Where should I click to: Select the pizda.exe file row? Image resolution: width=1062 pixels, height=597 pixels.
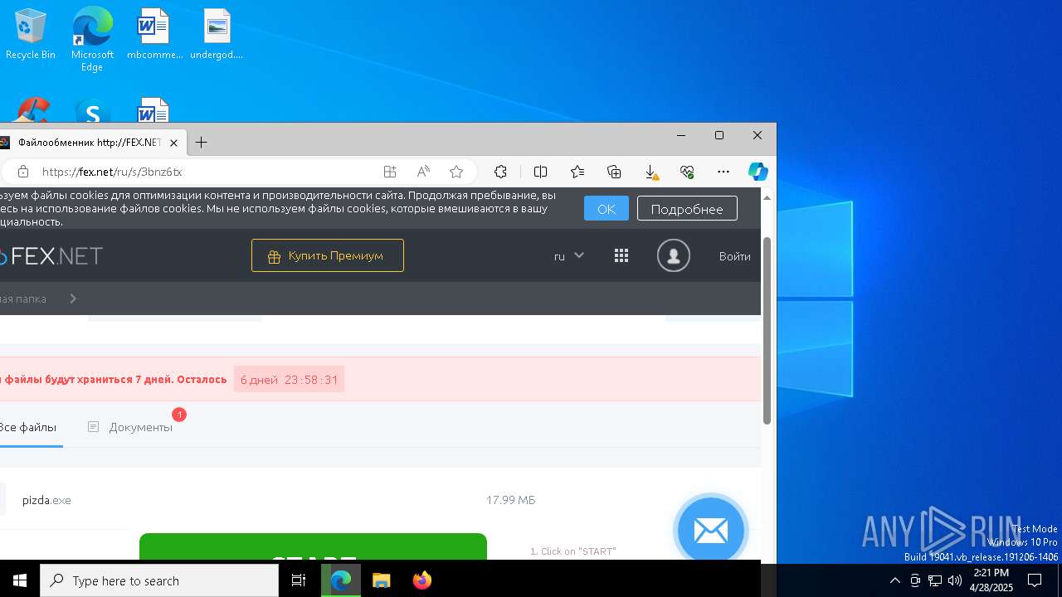[380, 500]
